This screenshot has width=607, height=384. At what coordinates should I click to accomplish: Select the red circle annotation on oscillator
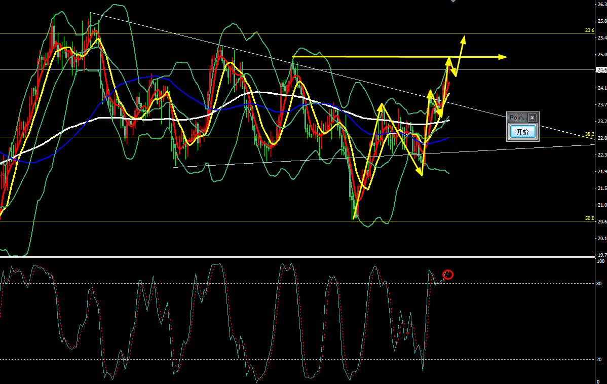448,275
